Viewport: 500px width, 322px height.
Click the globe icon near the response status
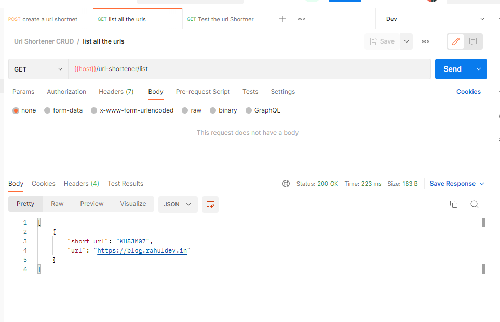click(x=286, y=183)
